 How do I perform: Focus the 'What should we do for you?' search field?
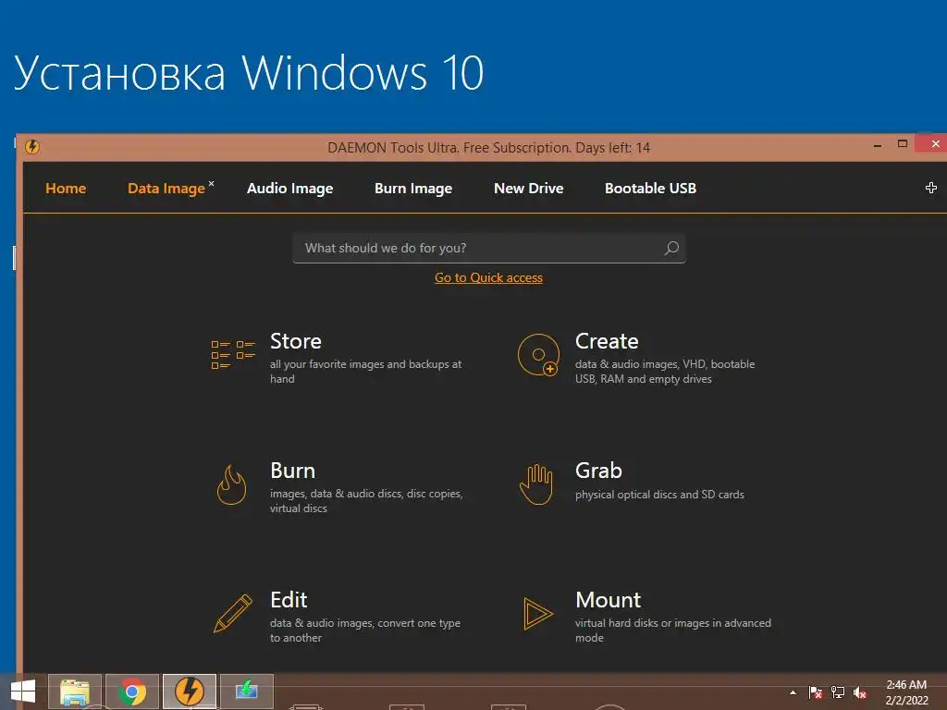pos(488,248)
